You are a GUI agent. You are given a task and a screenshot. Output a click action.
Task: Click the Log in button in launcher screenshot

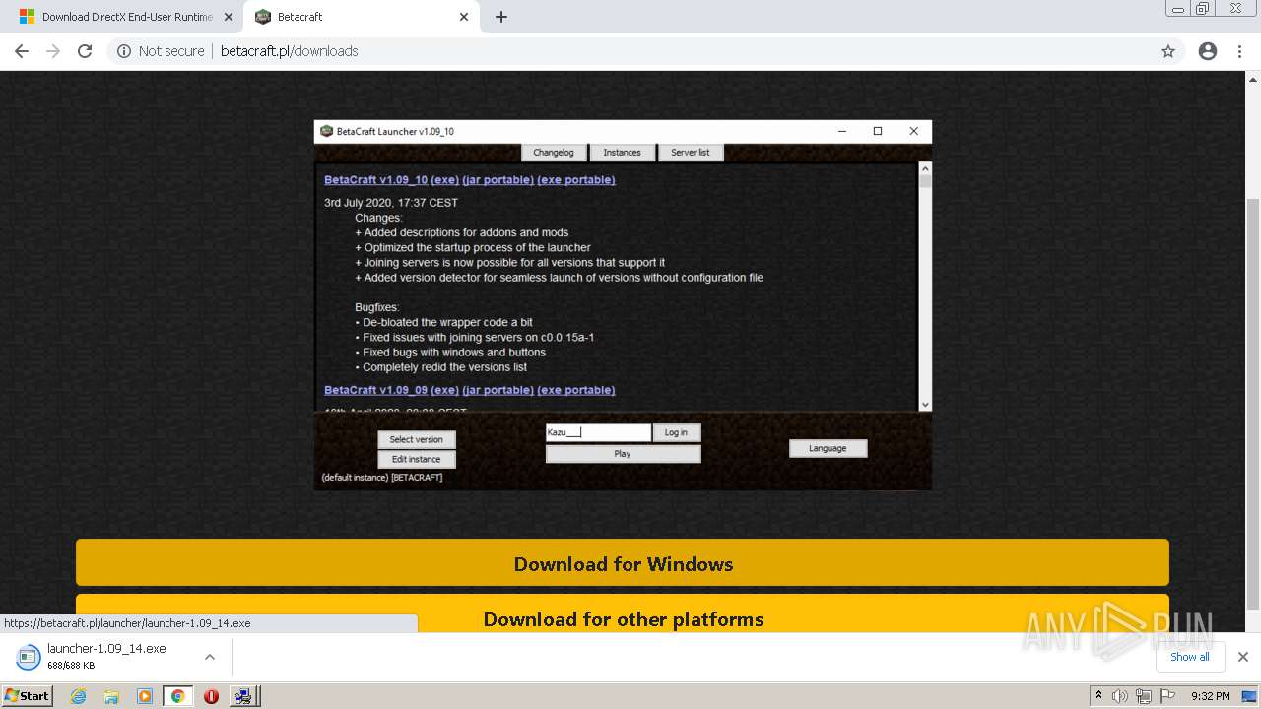677,432
